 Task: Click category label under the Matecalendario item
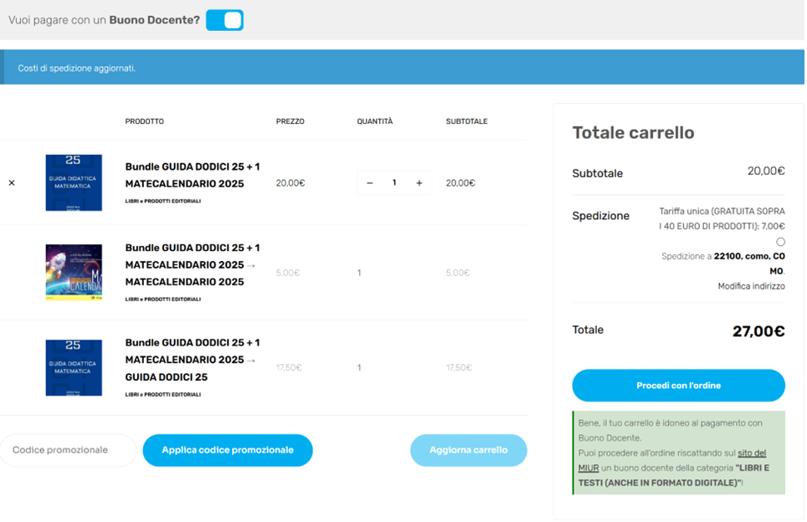click(x=163, y=299)
